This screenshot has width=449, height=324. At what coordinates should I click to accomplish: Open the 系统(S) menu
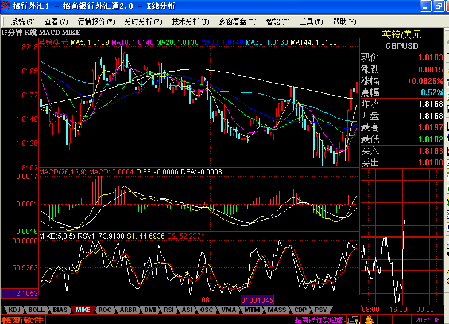click(23, 22)
